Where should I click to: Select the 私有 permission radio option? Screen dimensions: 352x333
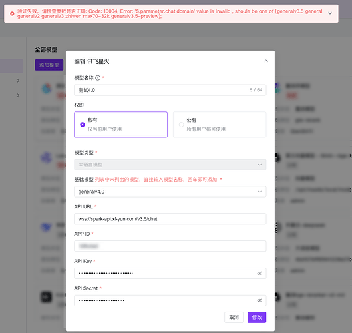(x=121, y=125)
